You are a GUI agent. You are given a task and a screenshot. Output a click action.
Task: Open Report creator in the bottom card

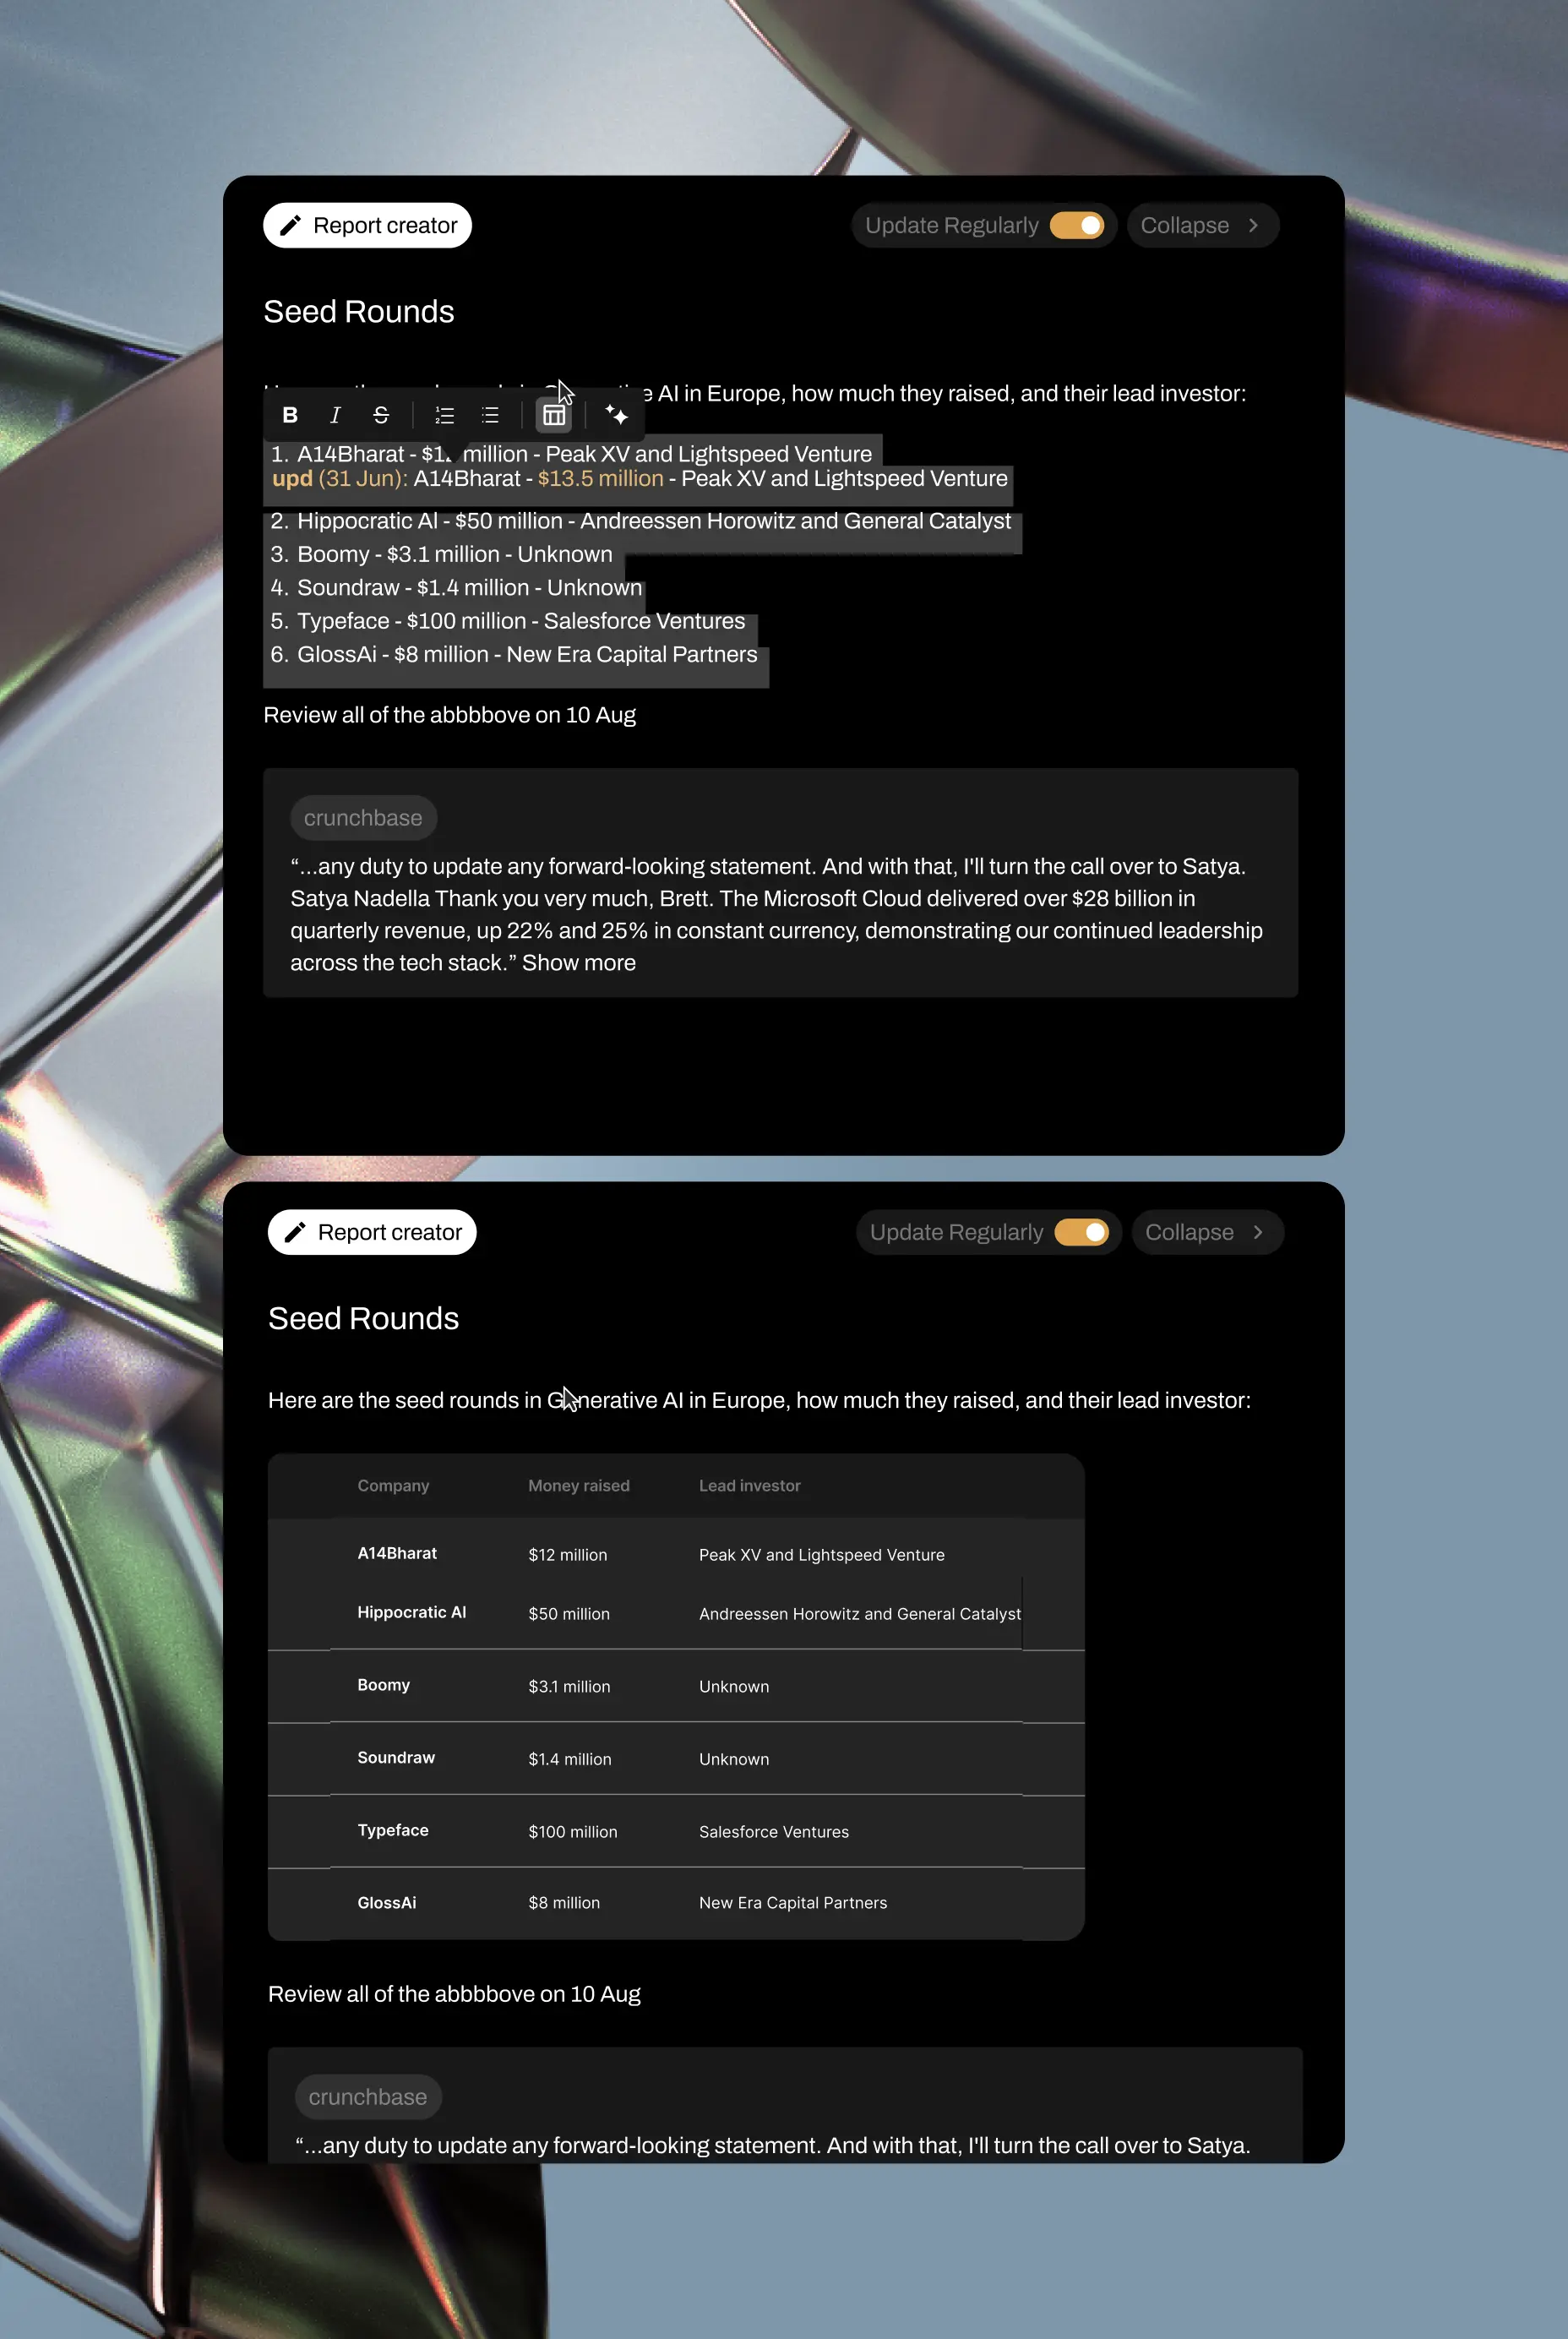[x=372, y=1232]
